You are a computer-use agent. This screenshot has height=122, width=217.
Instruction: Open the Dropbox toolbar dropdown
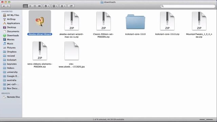pos(55,6)
